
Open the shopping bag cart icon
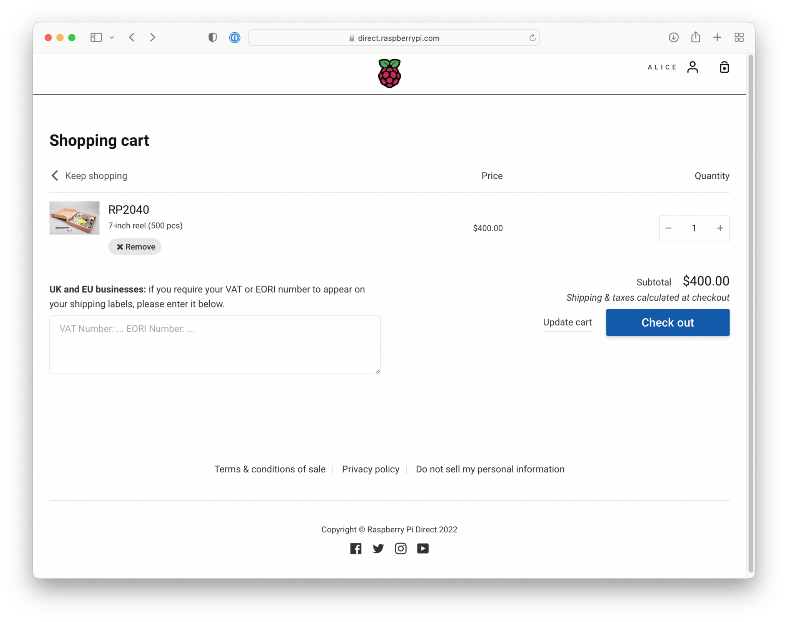tap(724, 67)
